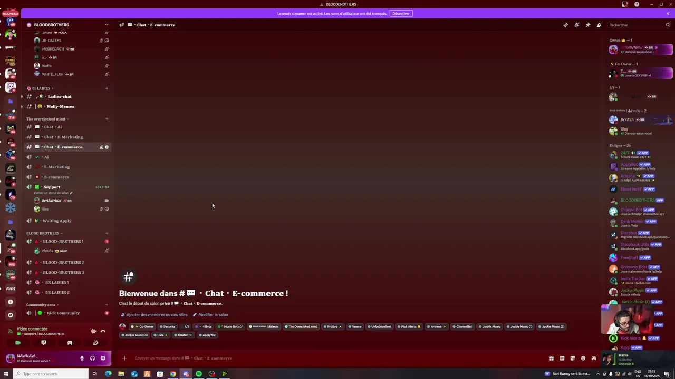Toggle channel notification bell icon
The width and height of the screenshot is (675, 379).
point(577,25)
